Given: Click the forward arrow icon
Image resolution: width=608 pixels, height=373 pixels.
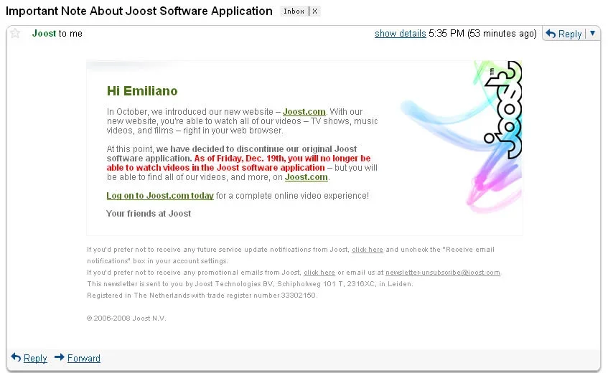Looking at the screenshot, I should tap(60, 357).
